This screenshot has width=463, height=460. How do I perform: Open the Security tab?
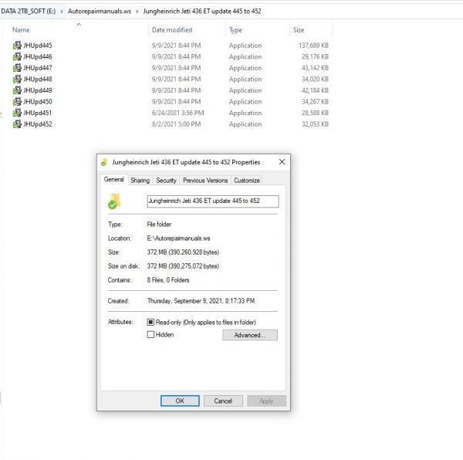(166, 181)
